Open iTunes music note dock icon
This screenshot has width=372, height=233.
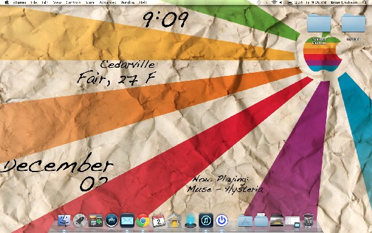(x=206, y=221)
